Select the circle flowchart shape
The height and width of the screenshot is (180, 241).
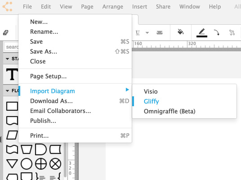[27, 164]
